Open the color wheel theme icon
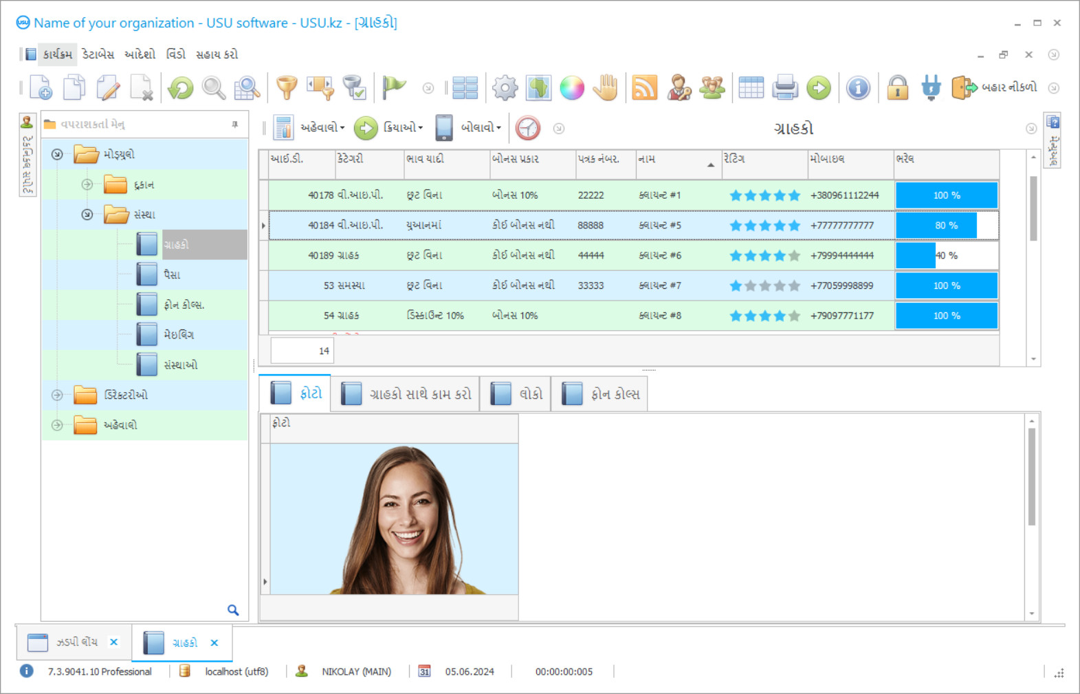The height and width of the screenshot is (694, 1080). tap(571, 88)
